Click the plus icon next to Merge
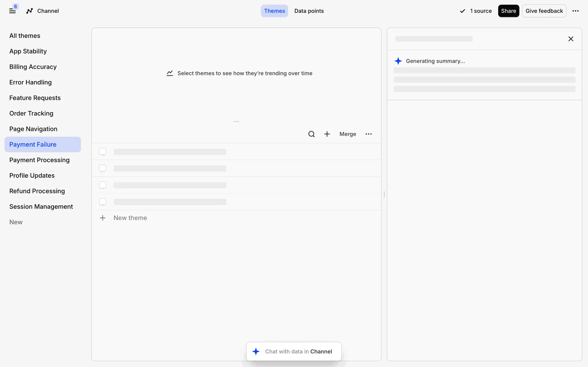588x367 pixels. pos(327,134)
